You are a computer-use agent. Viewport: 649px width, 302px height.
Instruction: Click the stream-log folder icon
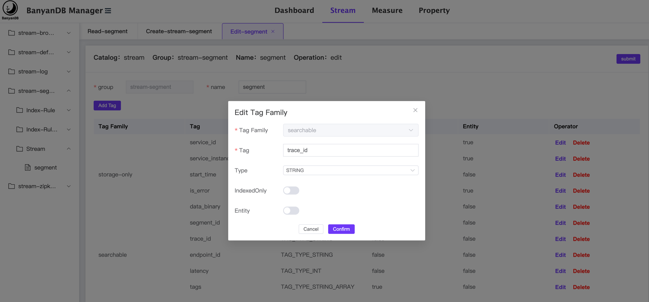tap(12, 71)
